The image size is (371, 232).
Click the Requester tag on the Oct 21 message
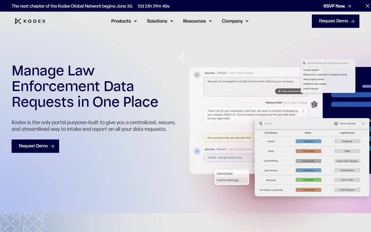point(222,73)
